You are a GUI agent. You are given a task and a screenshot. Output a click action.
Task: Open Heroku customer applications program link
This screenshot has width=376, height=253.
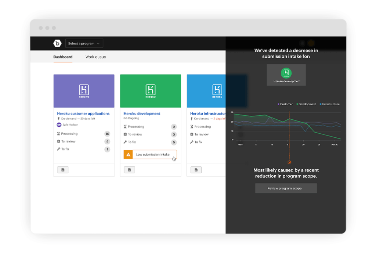tap(83, 113)
